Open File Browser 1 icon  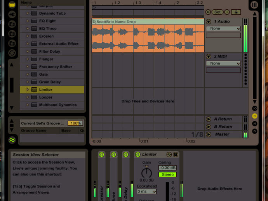click(x=12, y=24)
